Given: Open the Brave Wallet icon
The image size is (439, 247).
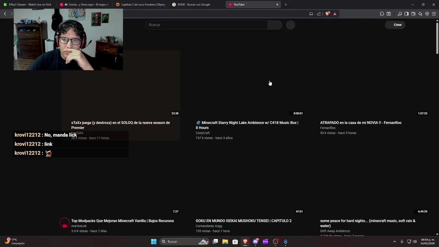Looking at the screenshot, I should (413, 14).
